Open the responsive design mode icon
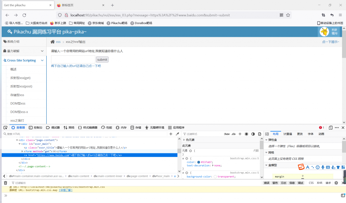This screenshot has height=203, width=346. tap(331, 128)
